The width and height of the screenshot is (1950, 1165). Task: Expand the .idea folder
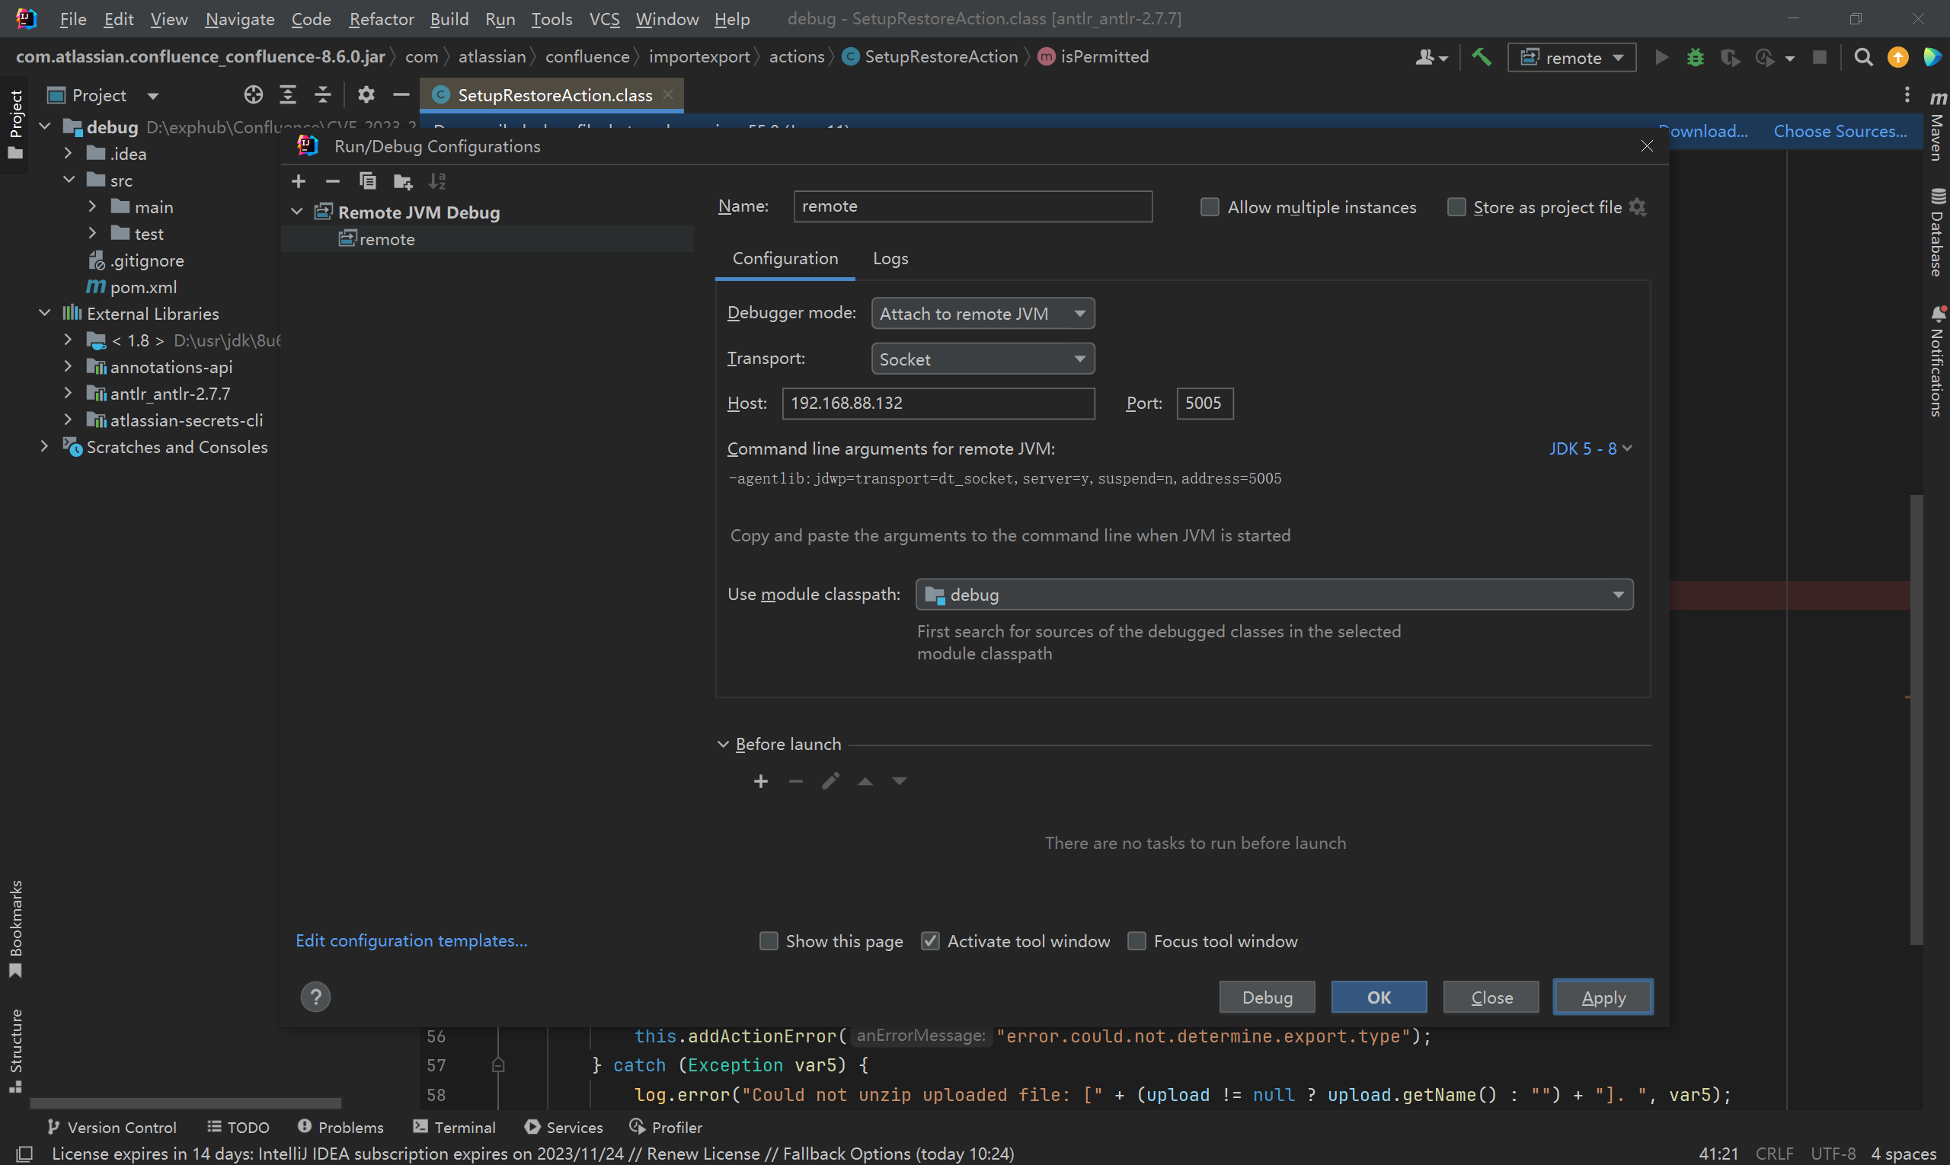[x=68, y=153]
